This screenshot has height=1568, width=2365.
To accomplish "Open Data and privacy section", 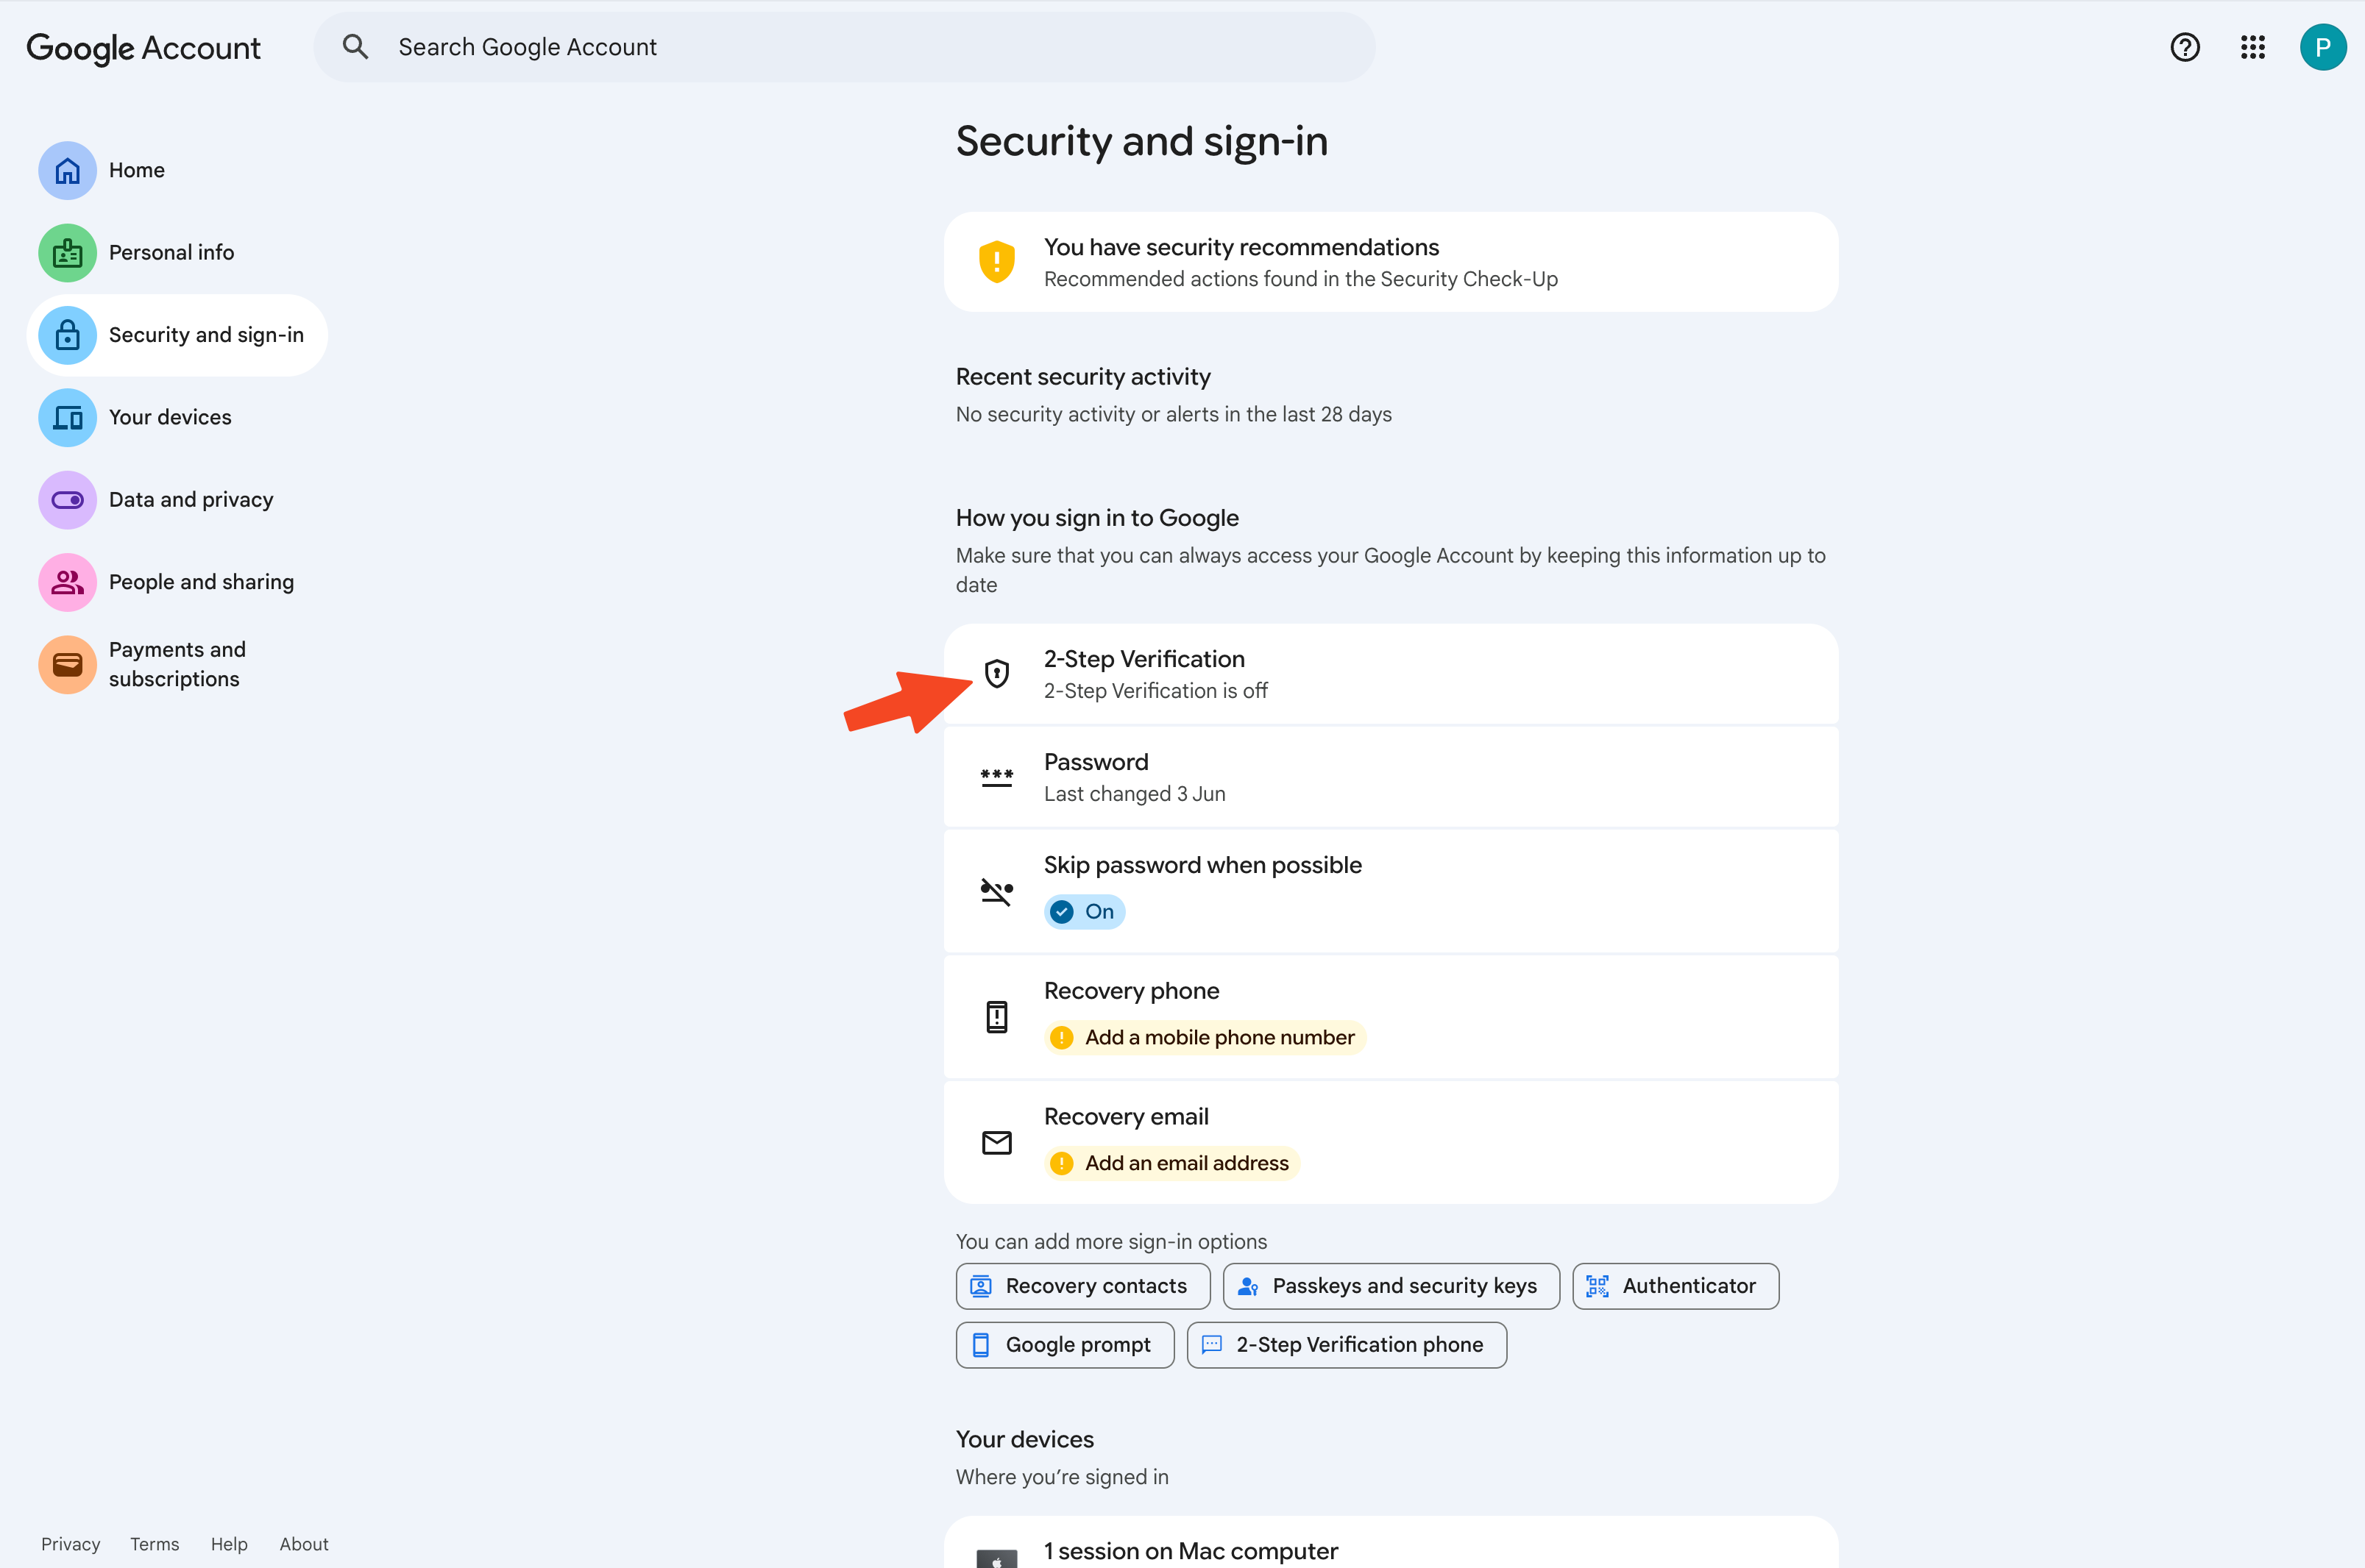I will pos(190,499).
